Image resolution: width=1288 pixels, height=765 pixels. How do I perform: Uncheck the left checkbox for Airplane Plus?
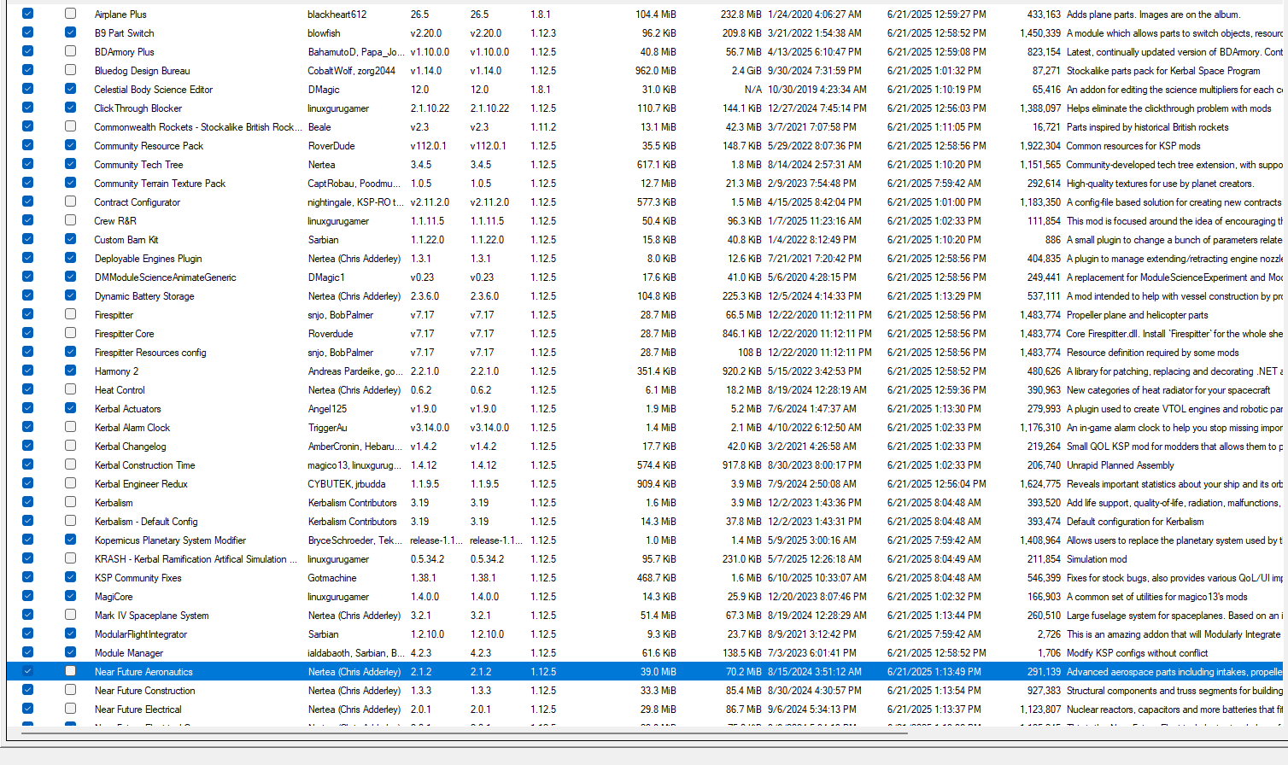coord(27,14)
